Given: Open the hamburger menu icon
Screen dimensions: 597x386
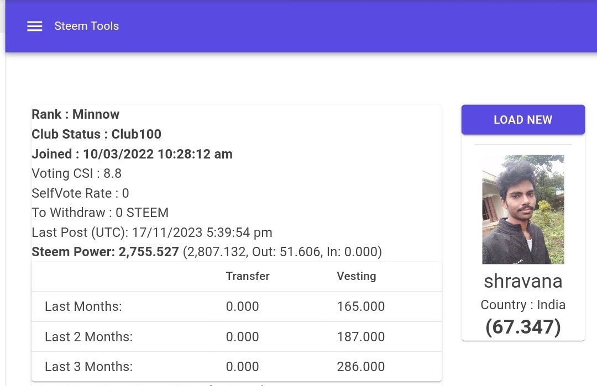Looking at the screenshot, I should pos(35,27).
